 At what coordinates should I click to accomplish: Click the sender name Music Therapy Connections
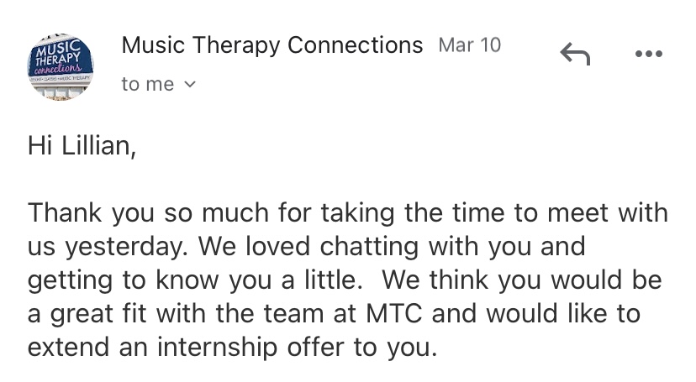point(272,44)
